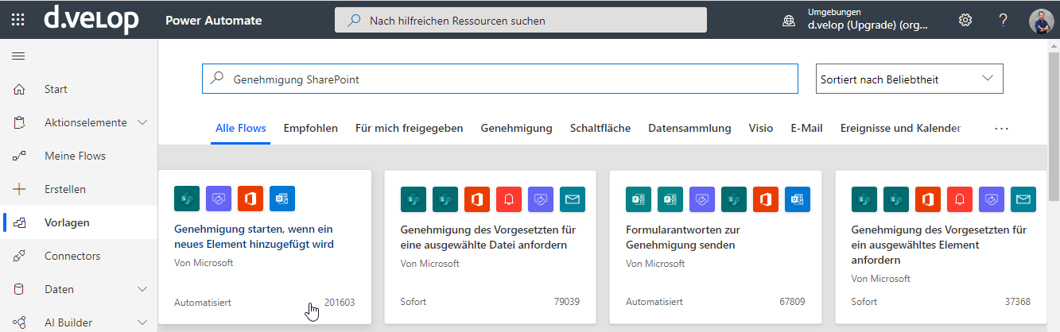Switch to the E-Mail tab
Screen dimensions: 1060x332
806,128
